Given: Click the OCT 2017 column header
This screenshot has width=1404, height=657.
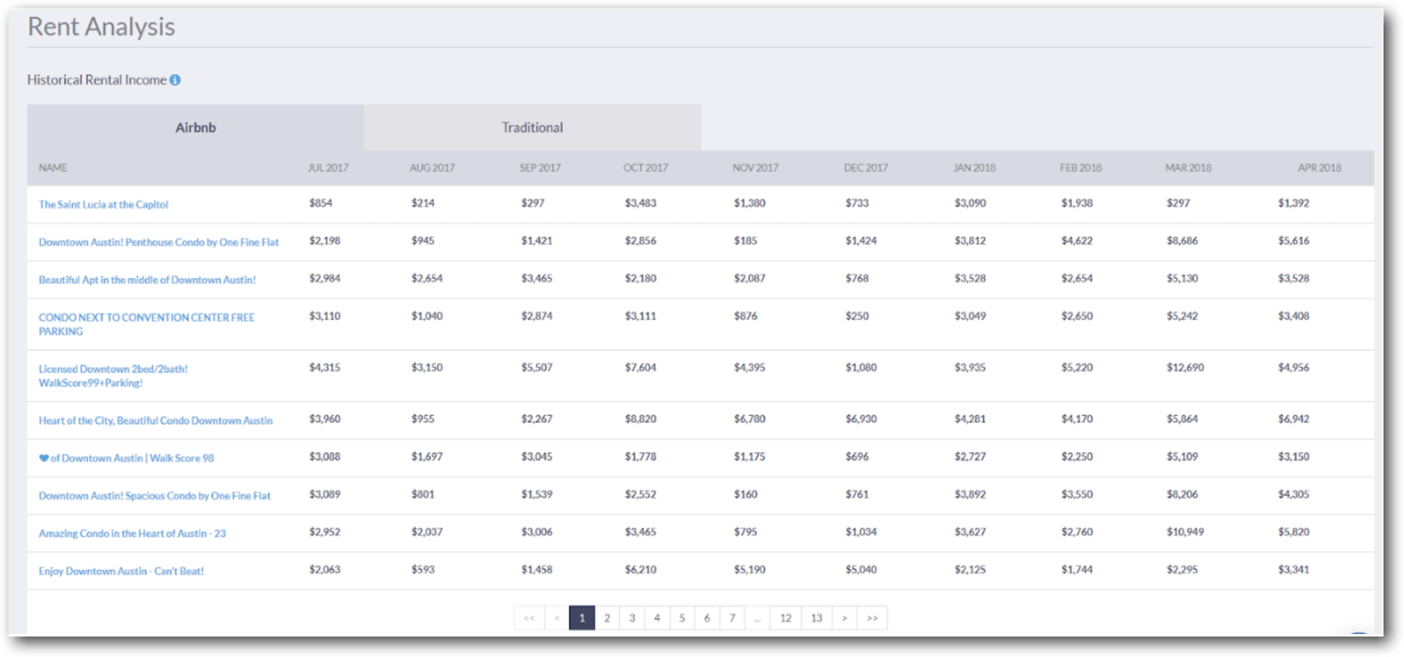Looking at the screenshot, I should [x=646, y=168].
